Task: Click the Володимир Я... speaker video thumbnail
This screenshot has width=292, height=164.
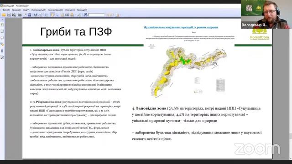Action: [266, 14]
